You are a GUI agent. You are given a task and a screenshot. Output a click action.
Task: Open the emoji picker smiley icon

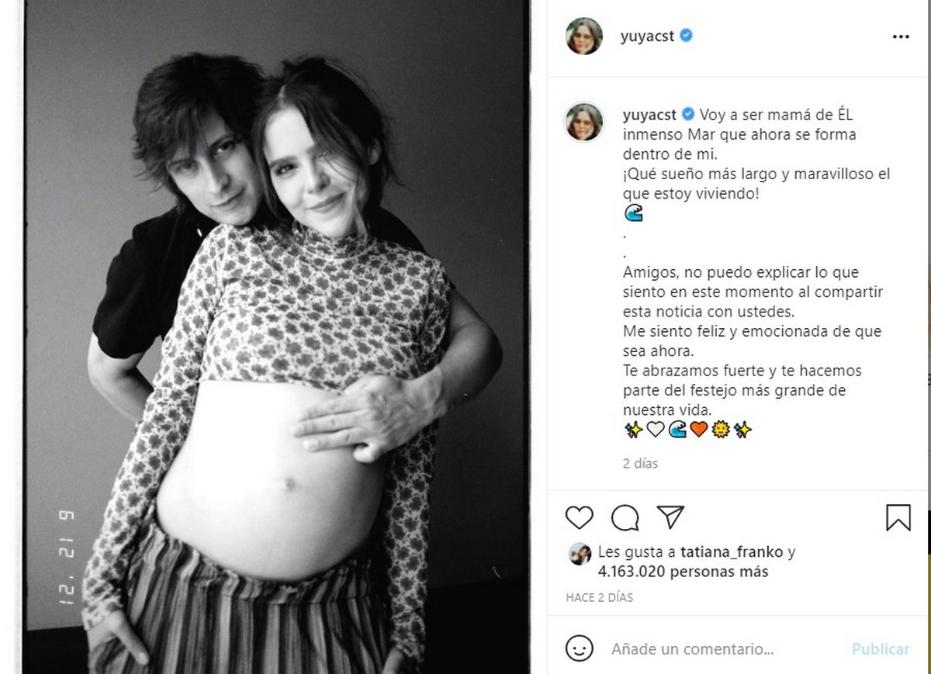pyautogui.click(x=579, y=648)
